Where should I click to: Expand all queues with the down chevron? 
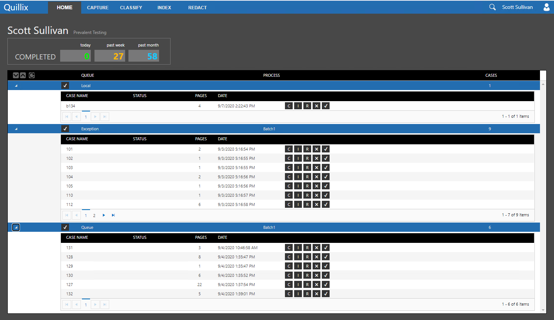pos(16,75)
